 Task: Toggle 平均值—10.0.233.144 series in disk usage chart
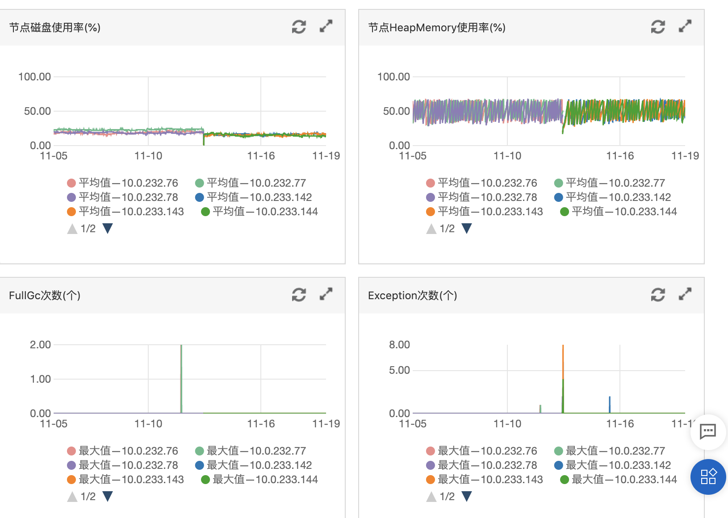(x=259, y=212)
